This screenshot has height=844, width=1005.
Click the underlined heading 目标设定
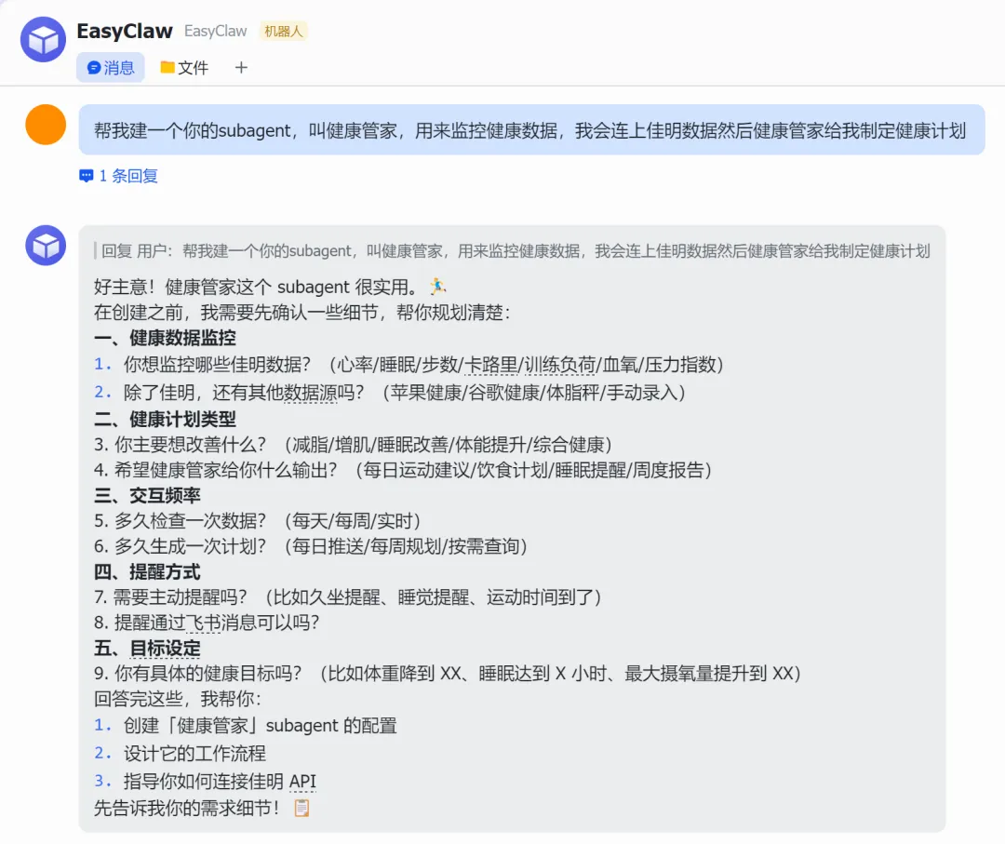pos(165,648)
